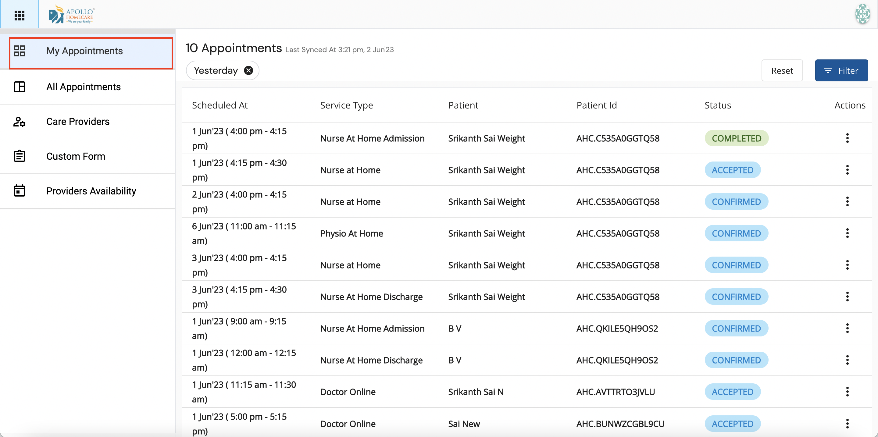The width and height of the screenshot is (878, 437).
Task: Select All Appointments in sidebar
Action: click(x=84, y=87)
